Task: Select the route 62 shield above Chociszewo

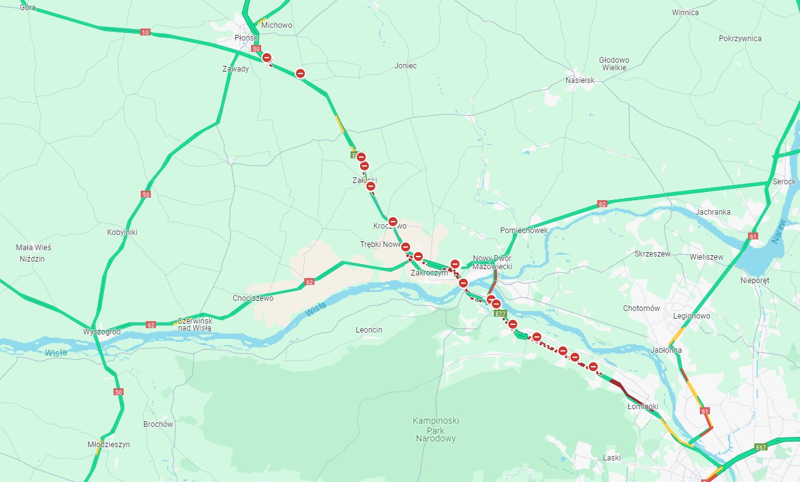Action: 309,281
